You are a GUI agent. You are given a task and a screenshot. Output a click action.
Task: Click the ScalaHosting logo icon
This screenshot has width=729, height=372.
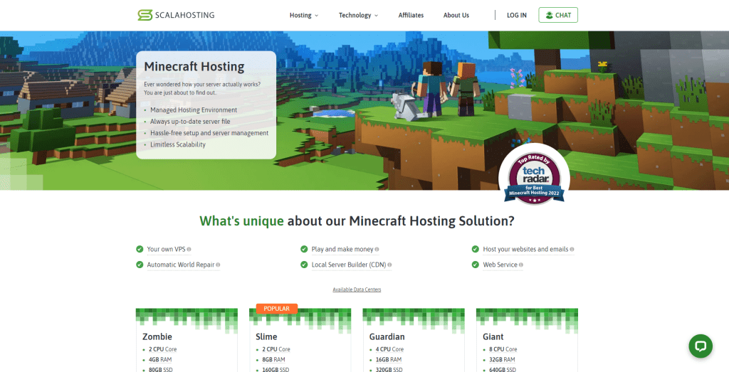(145, 15)
